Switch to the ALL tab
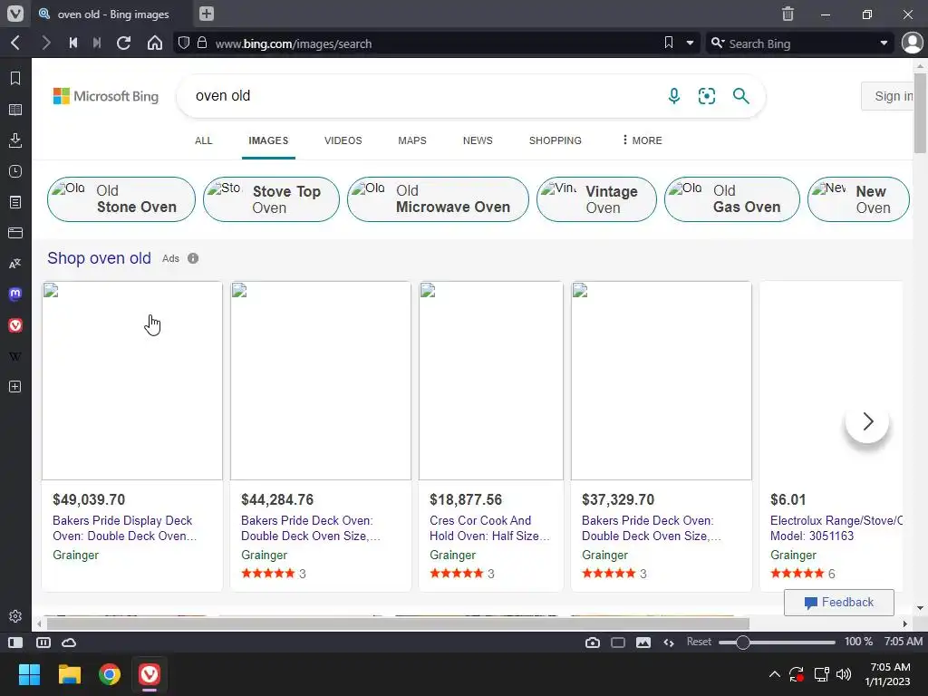The image size is (928, 696). [x=204, y=140]
